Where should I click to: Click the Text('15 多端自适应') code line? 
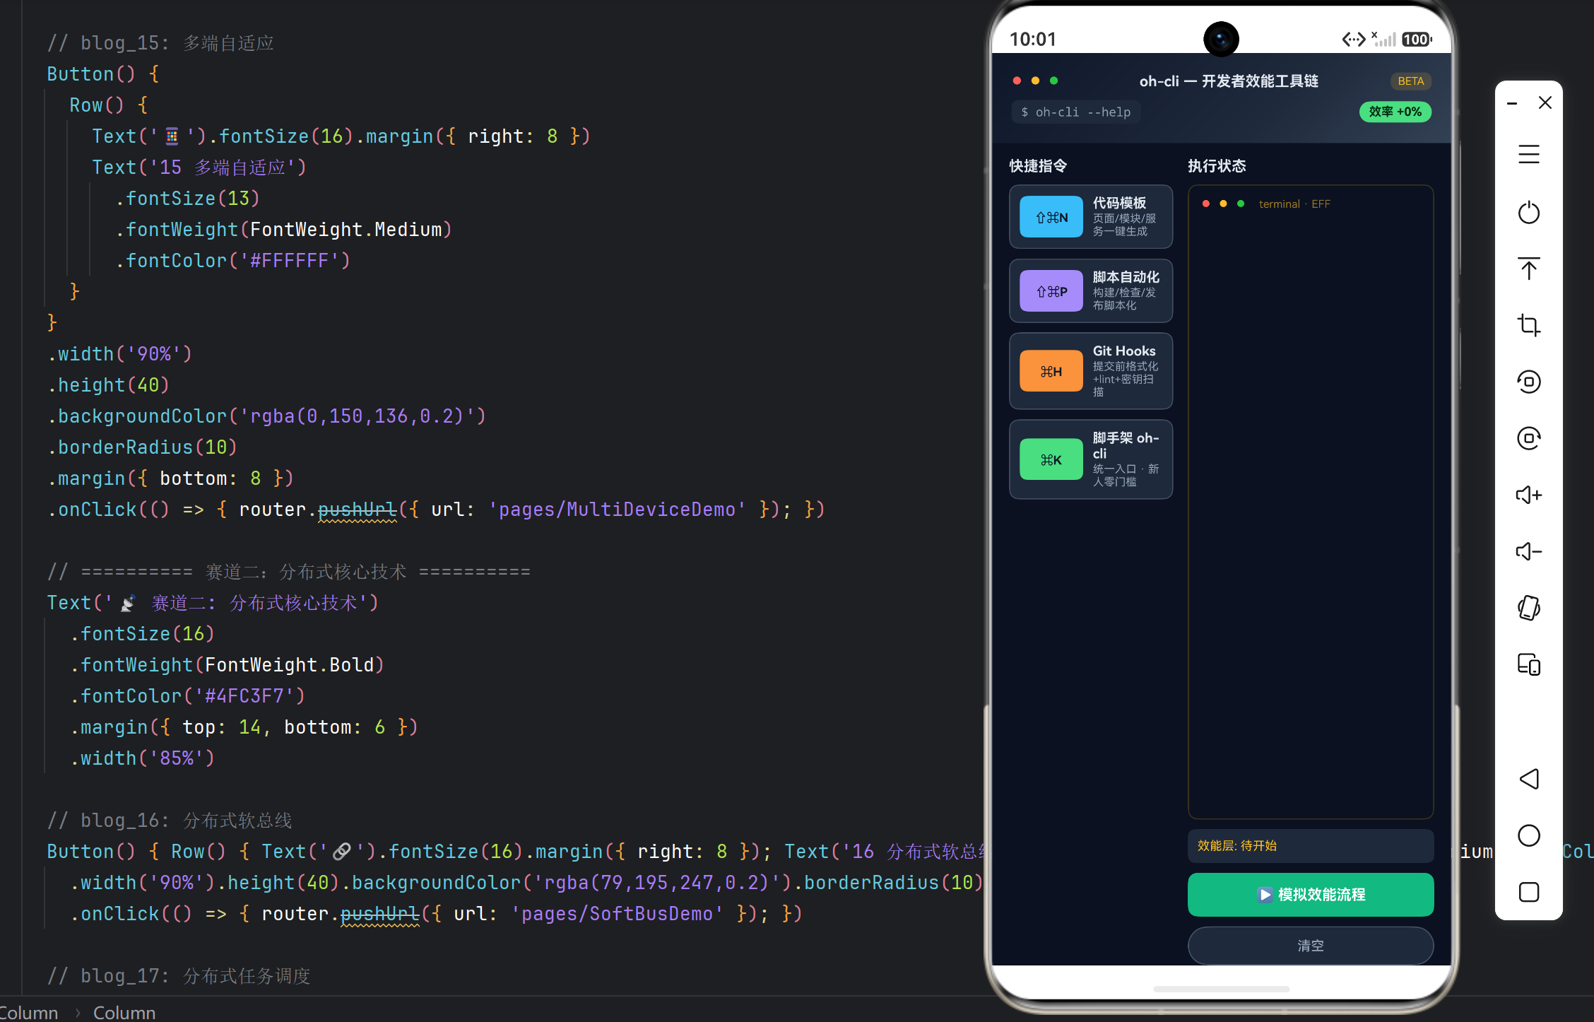tap(199, 168)
